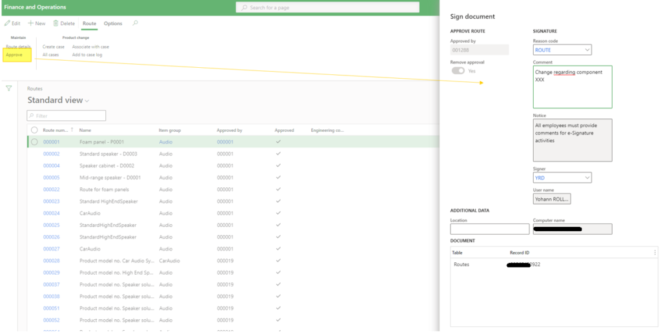Click the Approved checkmark for route 000002
Viewport: 661px width, 334px height.
(278, 154)
